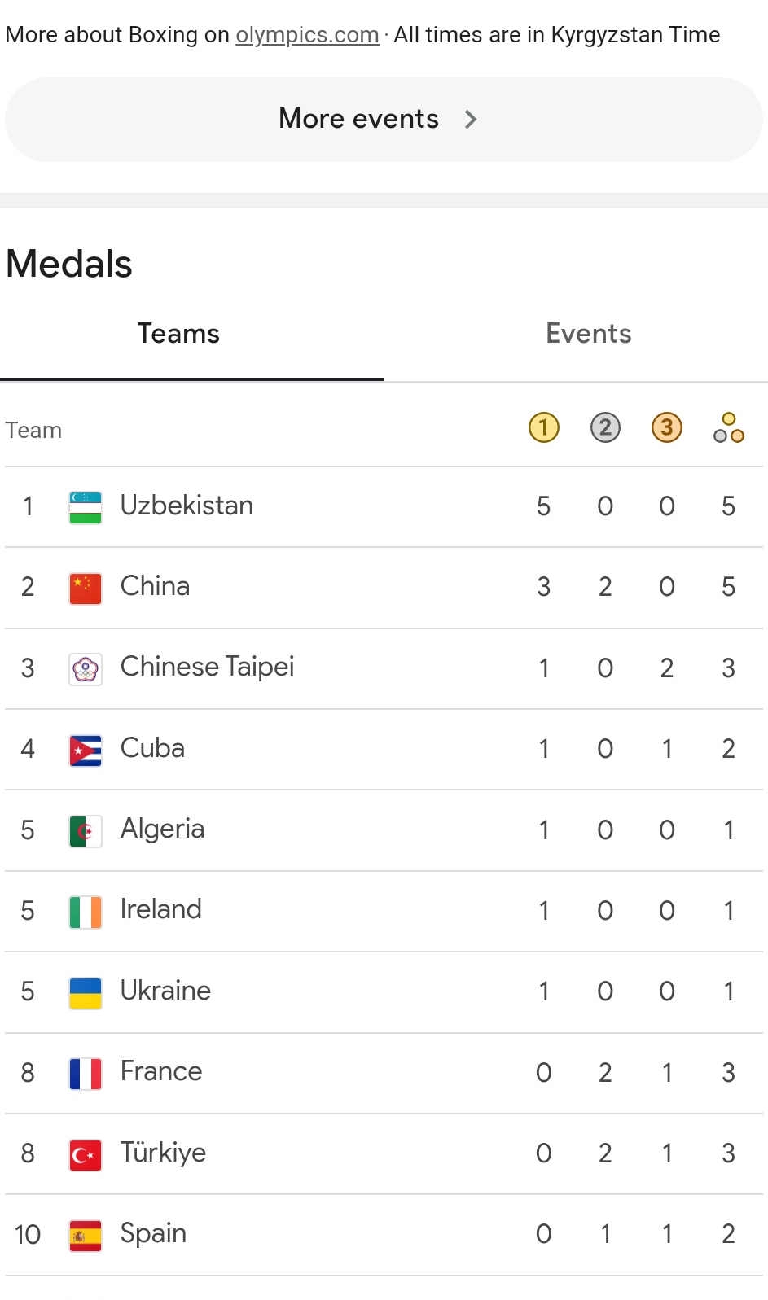
Task: Click the Ukraine team name
Action: coord(165,991)
